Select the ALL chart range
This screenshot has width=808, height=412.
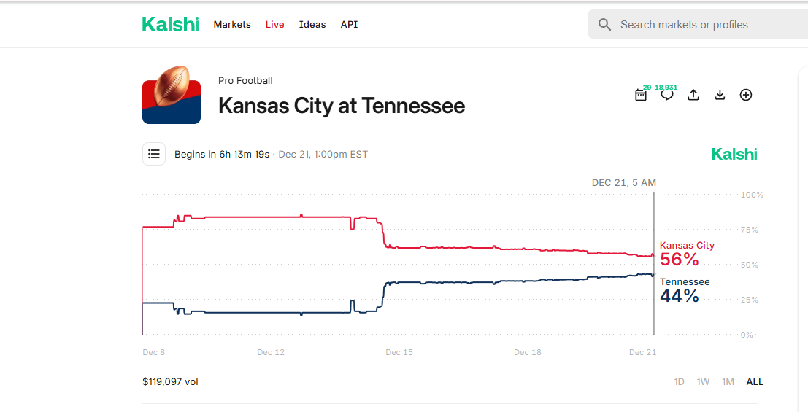[x=755, y=381]
